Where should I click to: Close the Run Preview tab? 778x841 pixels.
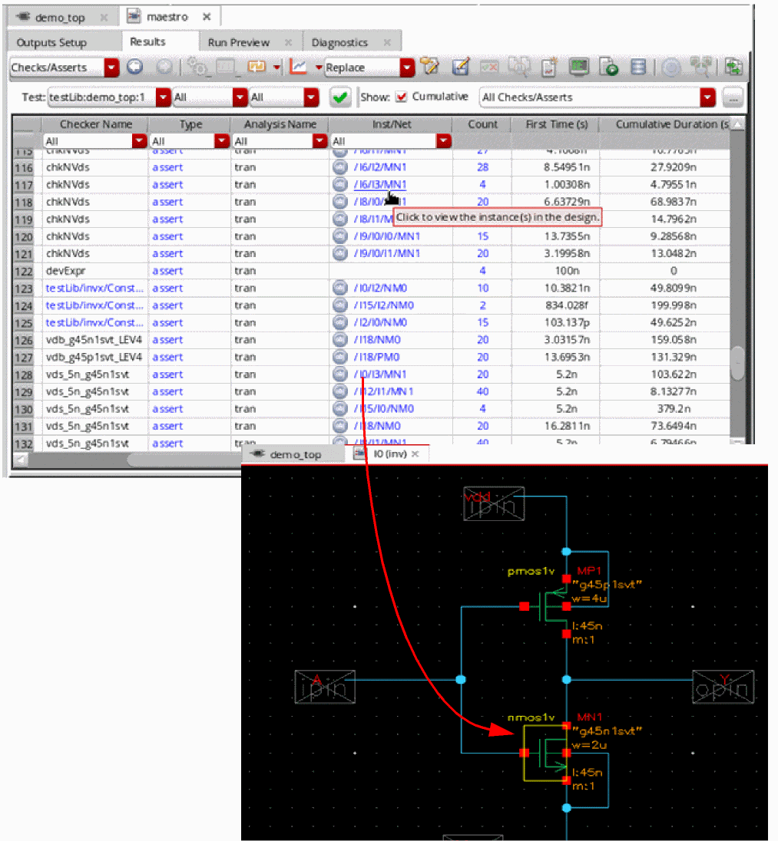[289, 43]
